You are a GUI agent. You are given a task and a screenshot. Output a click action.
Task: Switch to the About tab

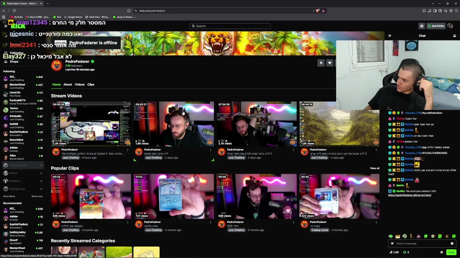(68, 85)
